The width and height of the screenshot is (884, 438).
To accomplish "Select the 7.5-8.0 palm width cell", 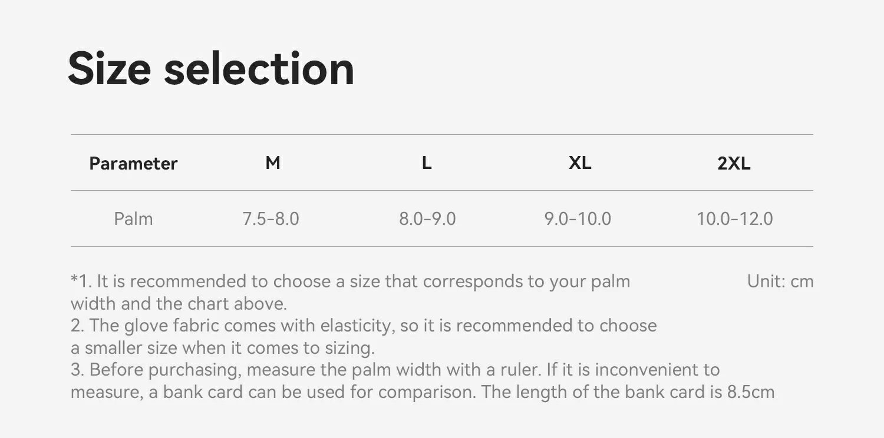I will point(271,219).
